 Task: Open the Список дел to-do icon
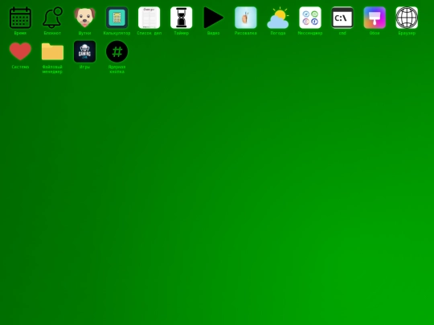[x=149, y=18]
